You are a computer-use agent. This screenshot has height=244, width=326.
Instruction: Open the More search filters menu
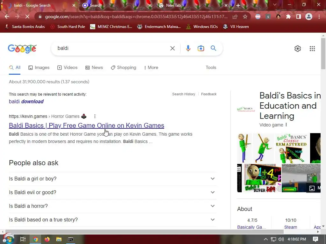tap(151, 67)
